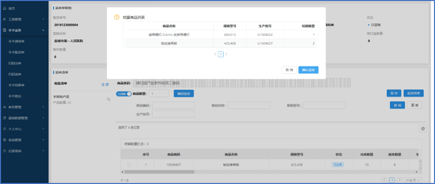Click the 商品名称 filter input field
This screenshot has width=435, height=184.
249,105
